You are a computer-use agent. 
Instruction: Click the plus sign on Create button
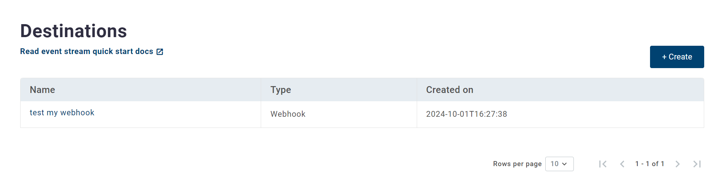pos(664,57)
